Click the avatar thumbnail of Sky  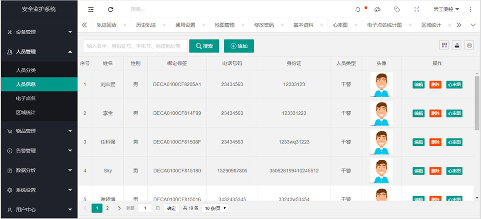(381, 171)
